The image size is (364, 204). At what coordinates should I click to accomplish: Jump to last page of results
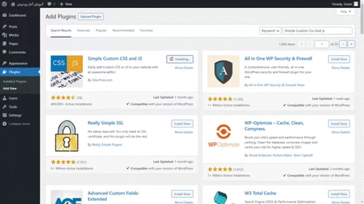tap(351, 44)
